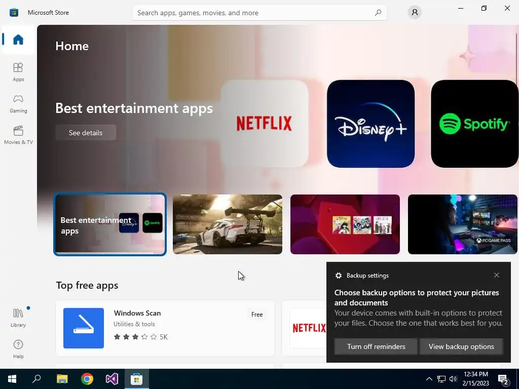Image resolution: width=519 pixels, height=389 pixels.
Task: Open the Disney+ app tile in the banner
Action: [x=370, y=124]
